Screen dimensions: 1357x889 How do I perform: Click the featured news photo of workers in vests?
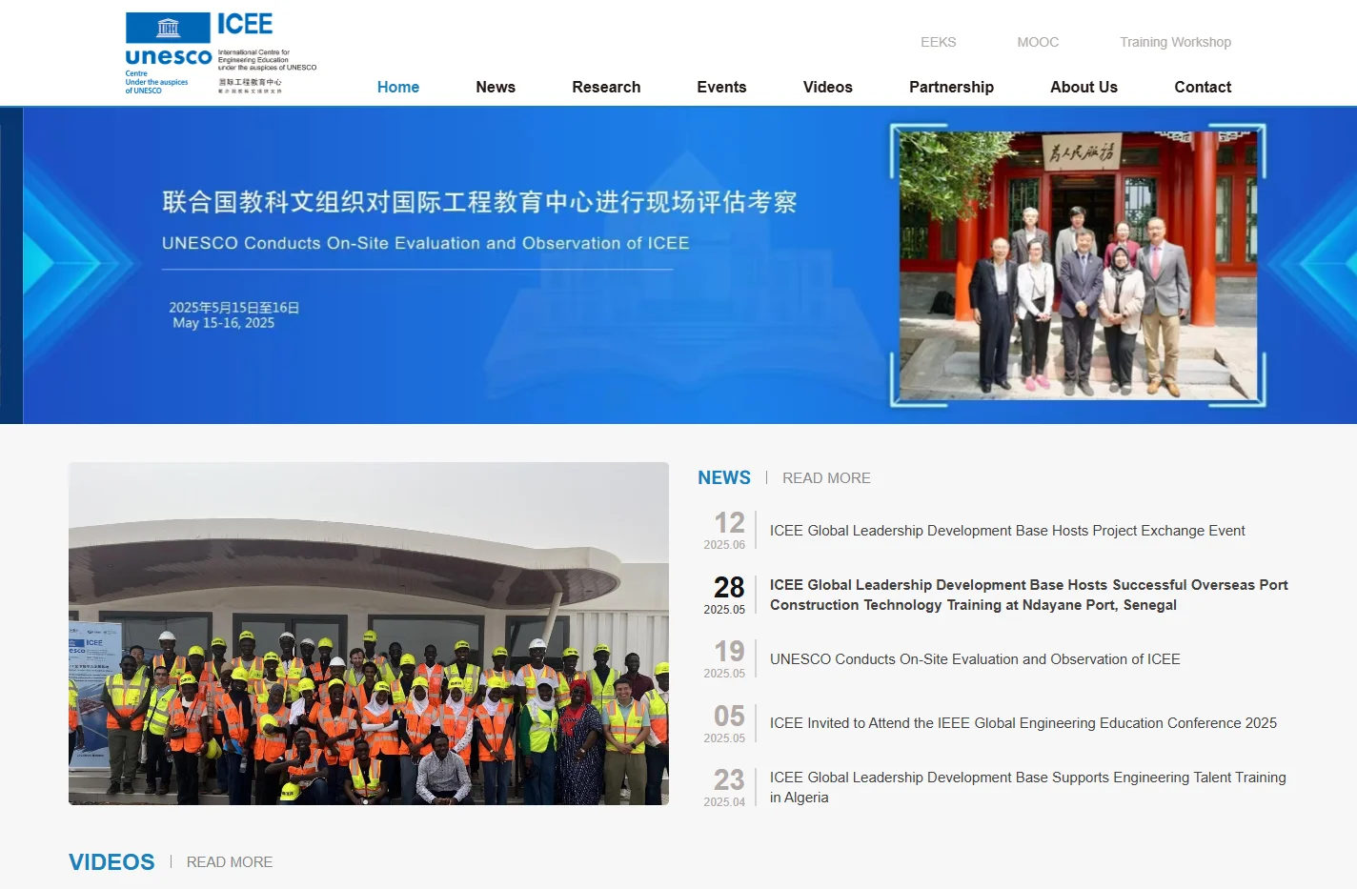coord(369,634)
